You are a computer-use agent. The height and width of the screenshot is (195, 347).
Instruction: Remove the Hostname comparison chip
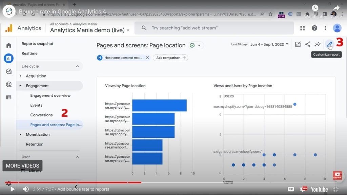click(x=147, y=58)
